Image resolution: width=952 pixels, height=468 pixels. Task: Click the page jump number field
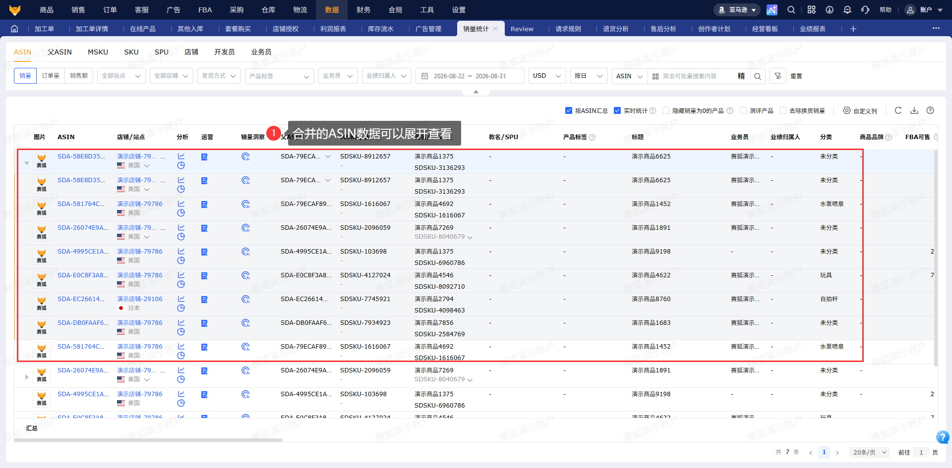921,452
